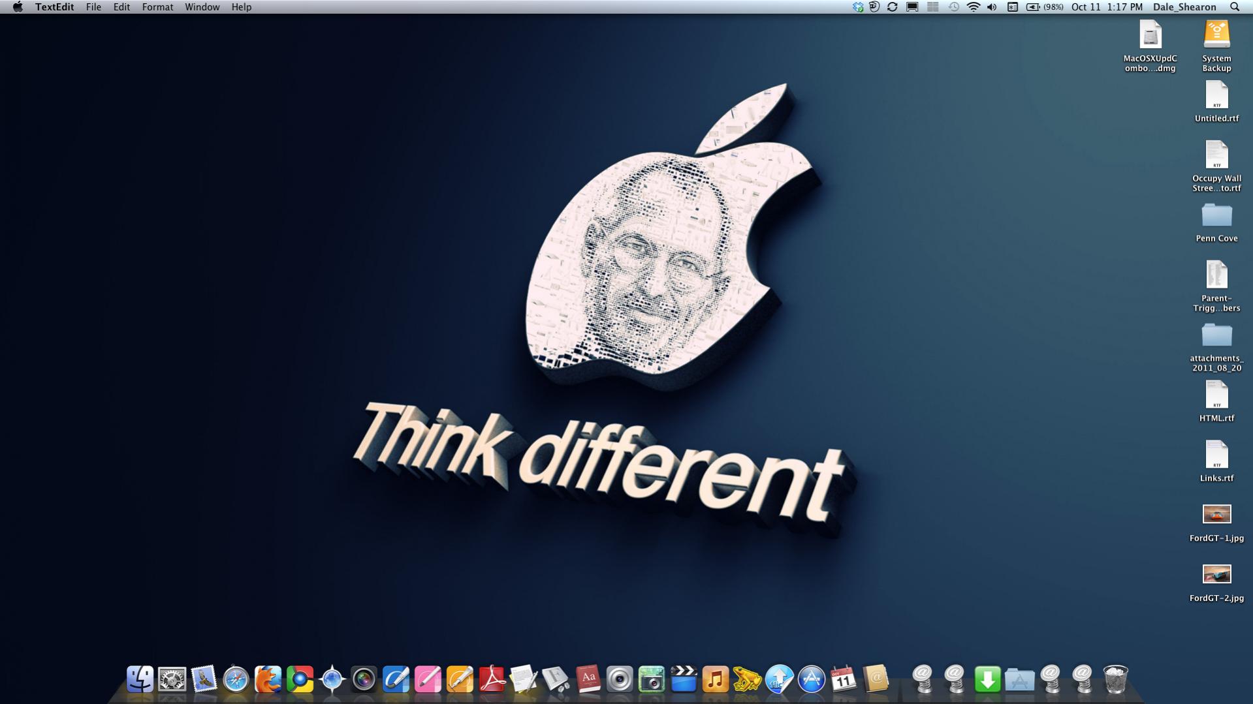
Task: Open Firefox from the Dock
Action: tap(268, 679)
